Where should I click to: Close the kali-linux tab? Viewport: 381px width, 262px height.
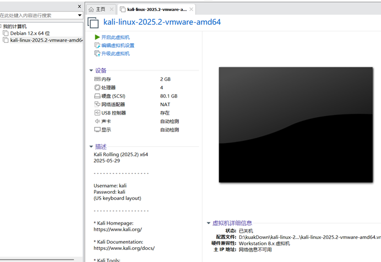tap(191, 9)
